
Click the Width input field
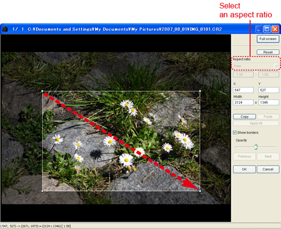[243, 102]
